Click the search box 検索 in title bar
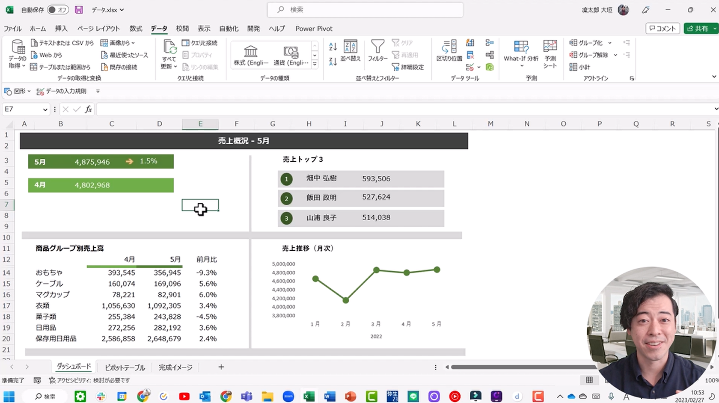The image size is (719, 403). pos(365,9)
